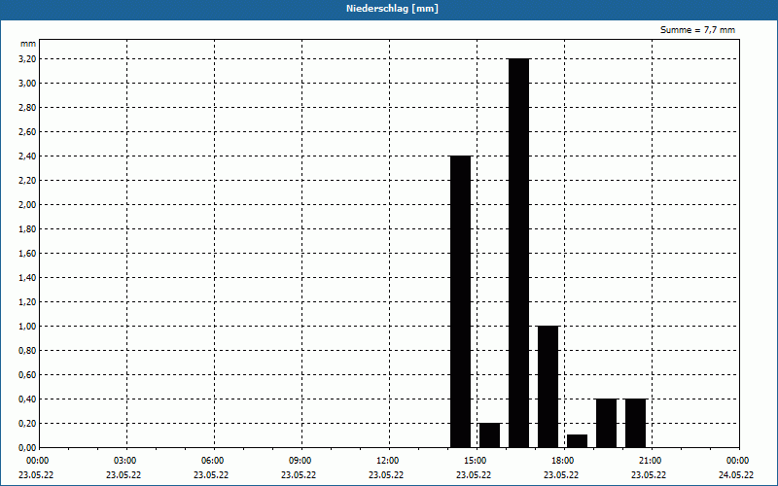Click the 0,20 y-axis label
Screen dimensions: 778x486
(27, 424)
